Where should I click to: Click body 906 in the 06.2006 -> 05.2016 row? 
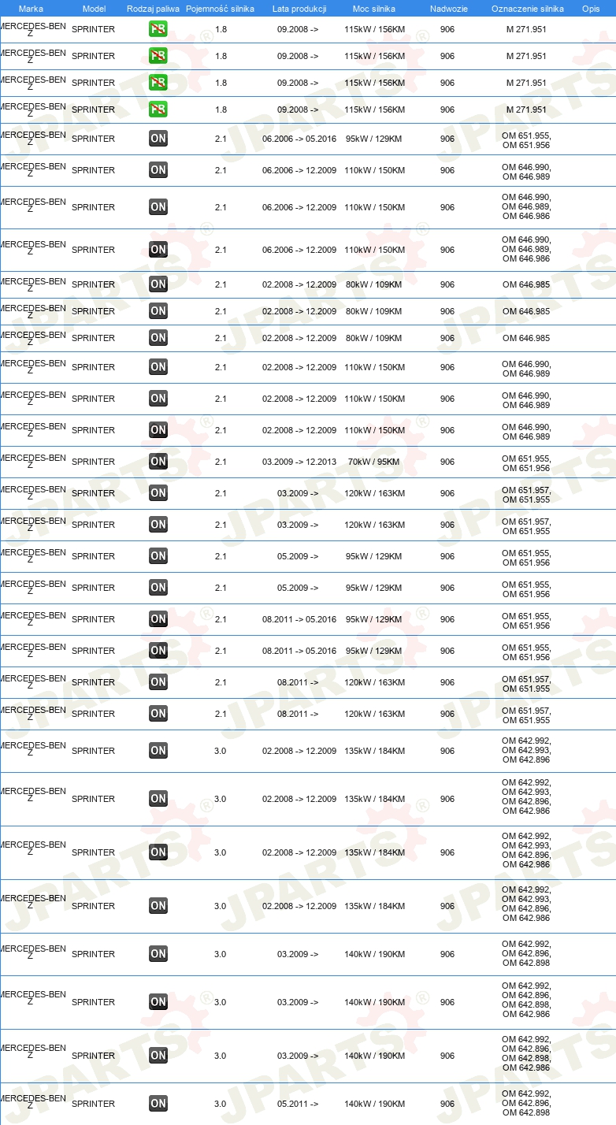[x=447, y=139]
